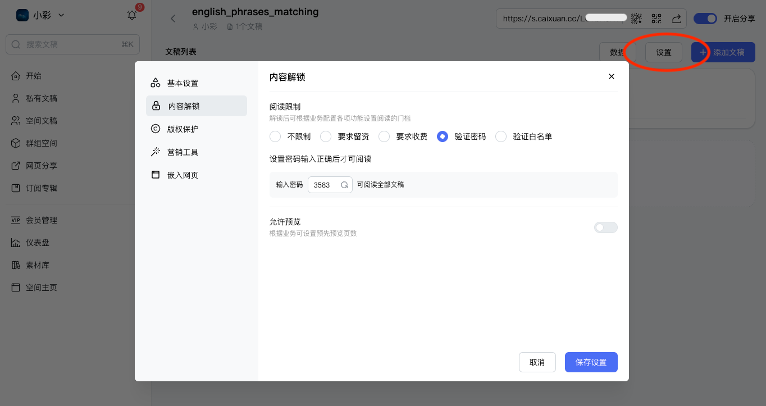Viewport: 766px width, 406px height.
Task: Select the 要求收费 radio option
Action: [x=384, y=136]
